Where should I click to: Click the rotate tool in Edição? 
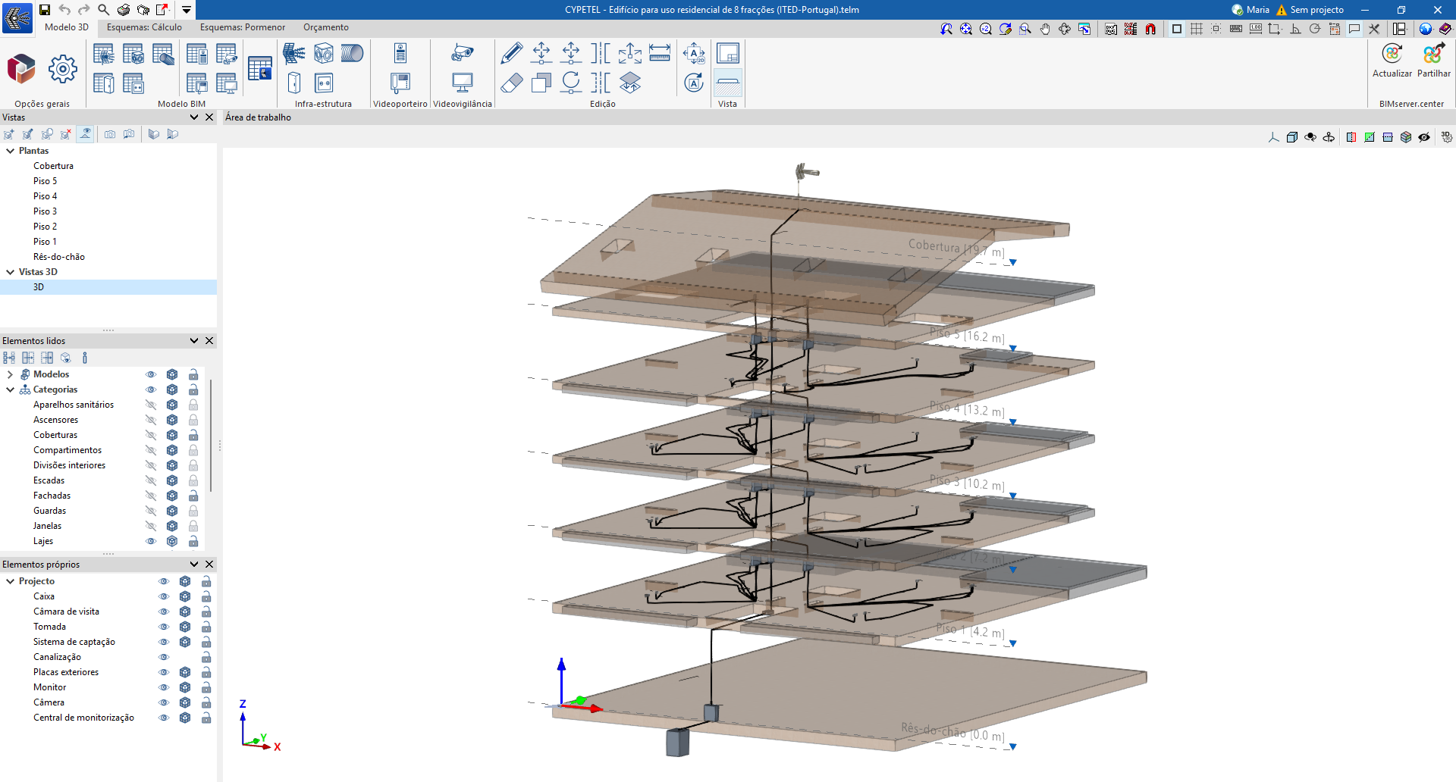pyautogui.click(x=571, y=83)
